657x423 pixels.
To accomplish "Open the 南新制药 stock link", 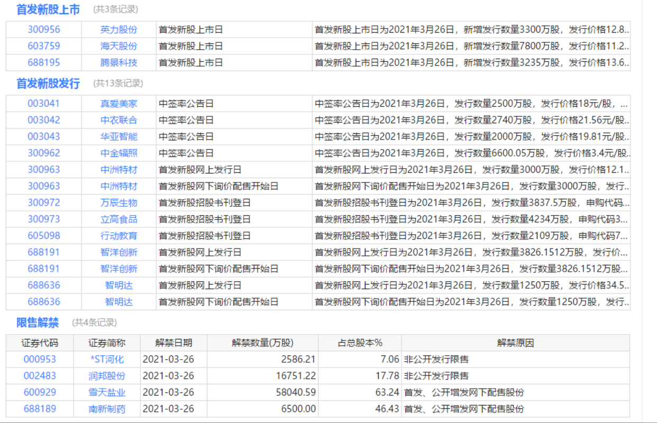I will click(x=107, y=409).
